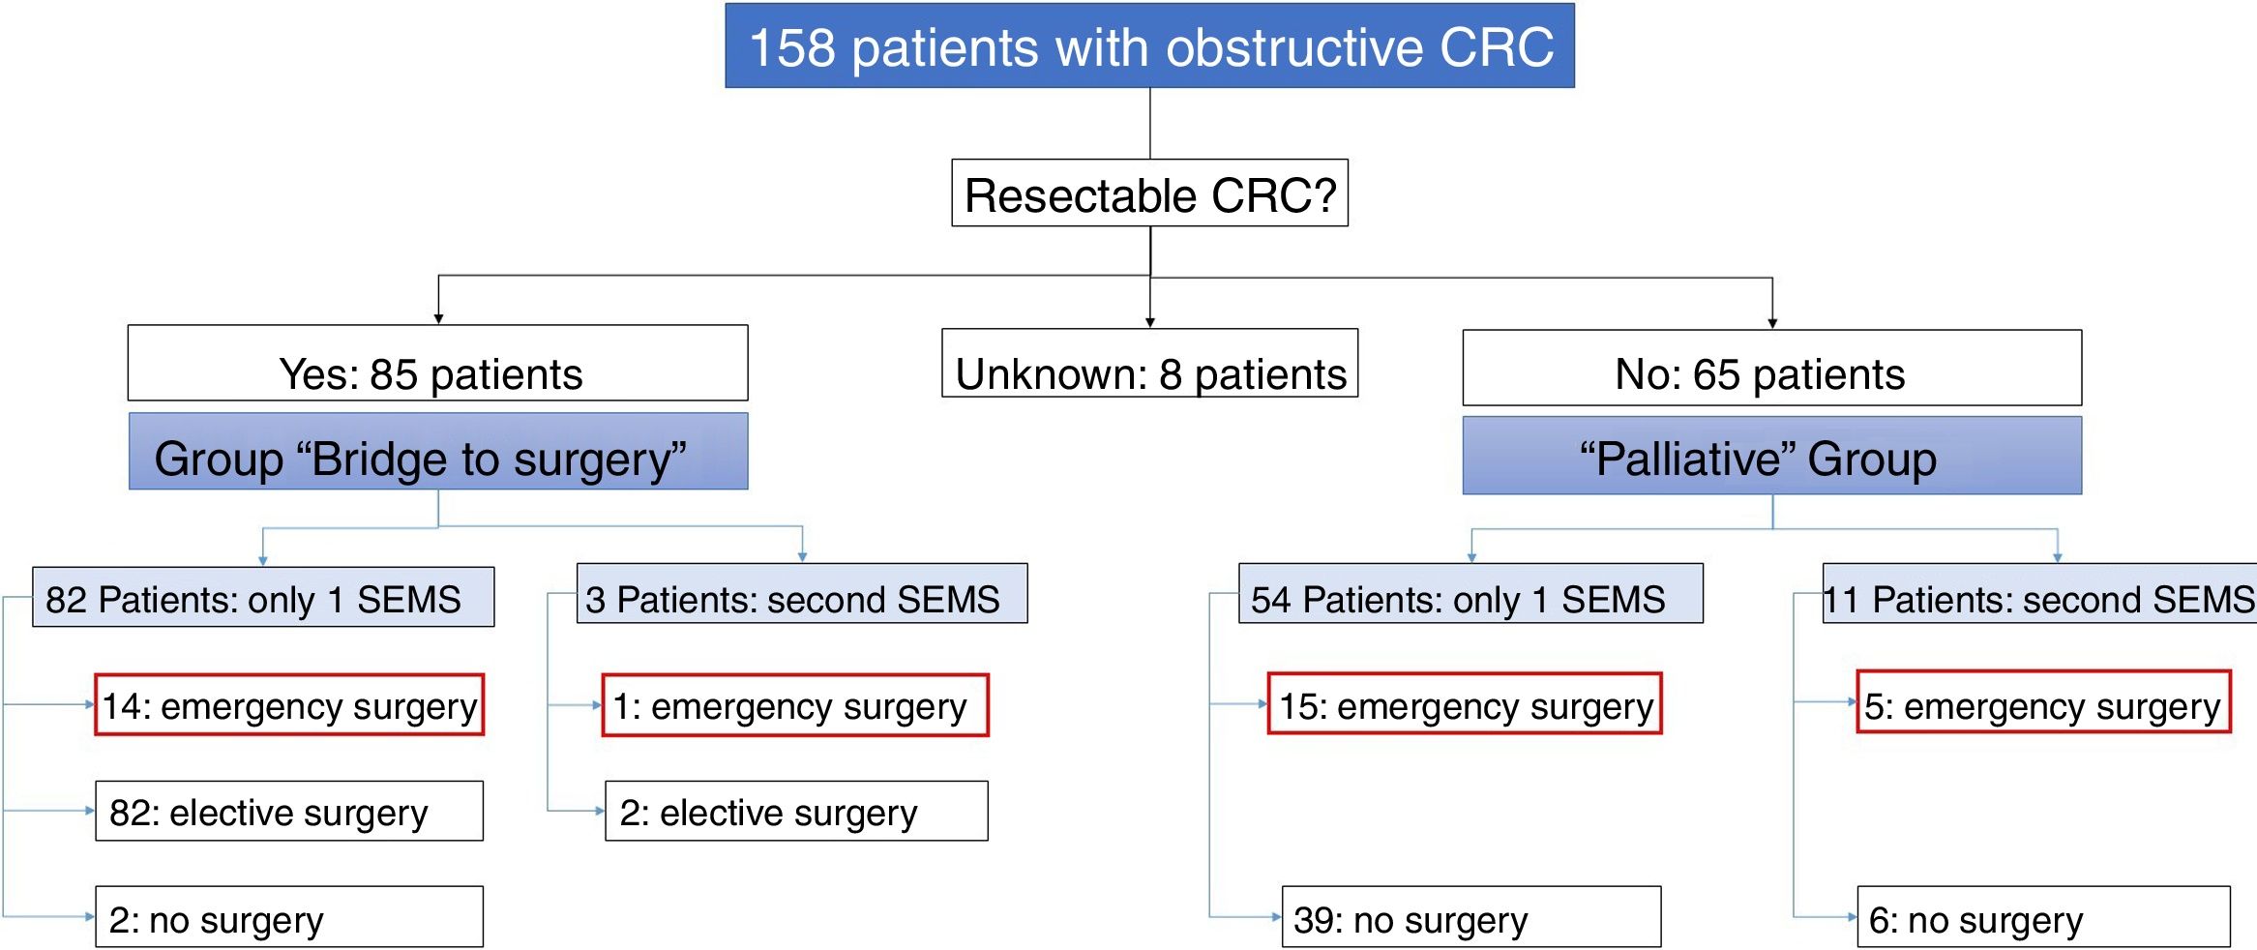Click the "2: elective surgery" box
The image size is (2257, 950).
click(796, 812)
